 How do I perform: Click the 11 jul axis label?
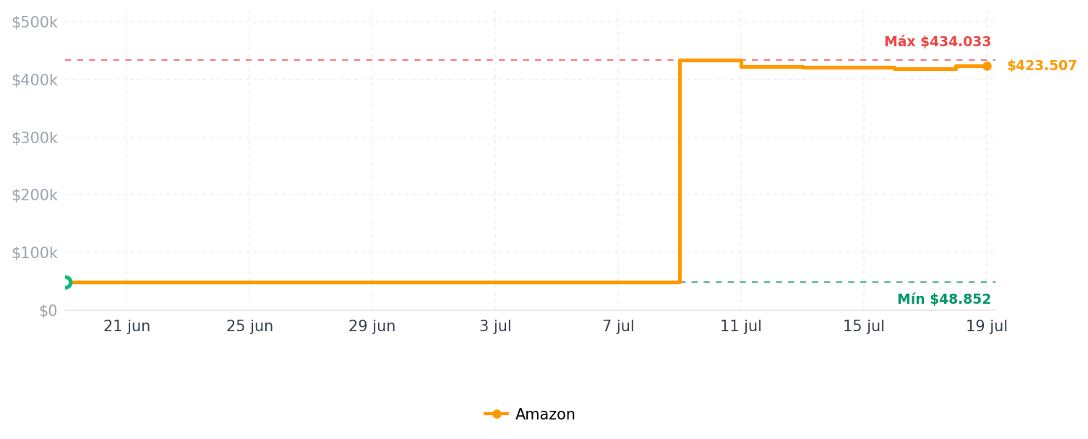point(741,326)
